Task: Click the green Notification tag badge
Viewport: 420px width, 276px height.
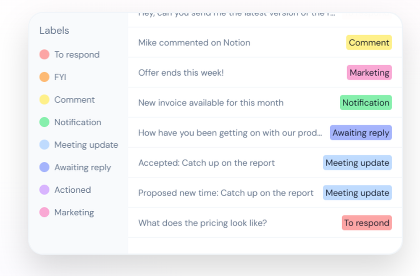Action: [366, 103]
